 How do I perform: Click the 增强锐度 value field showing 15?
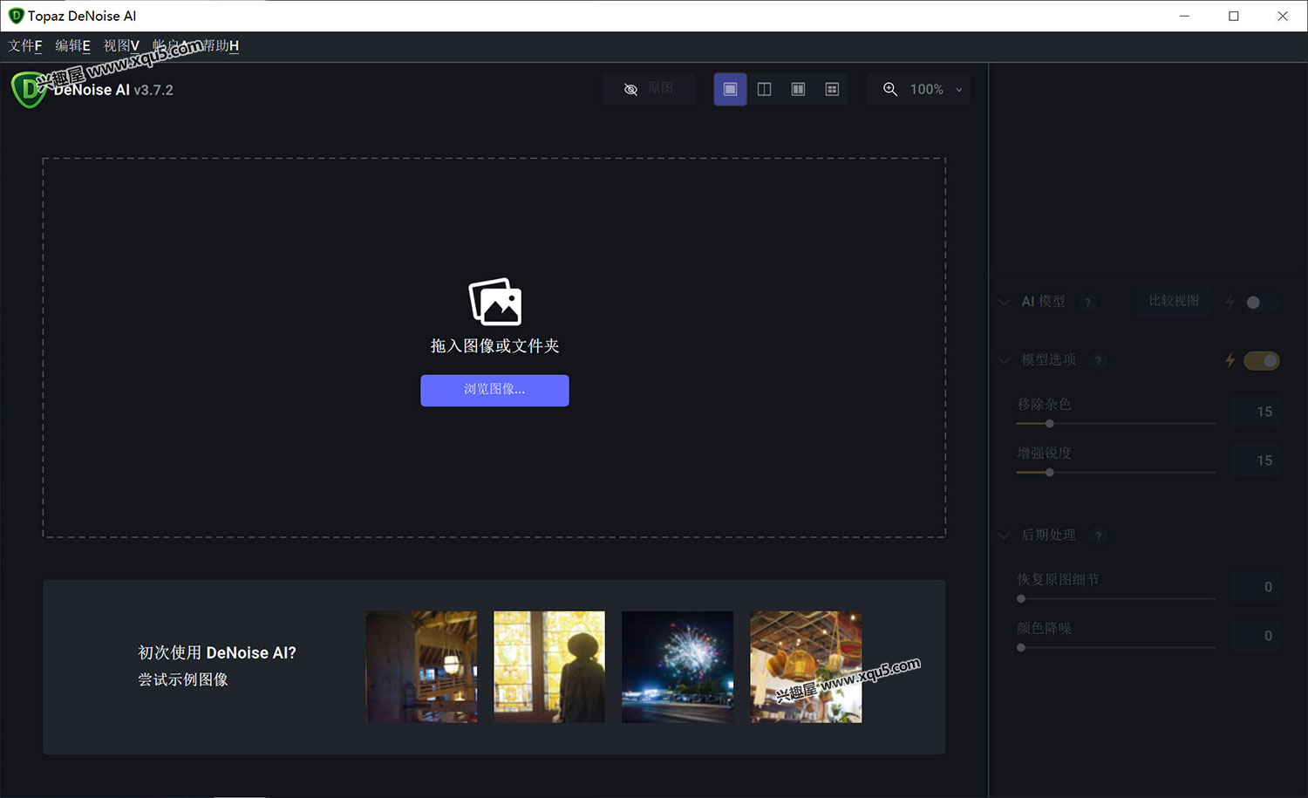point(1256,460)
